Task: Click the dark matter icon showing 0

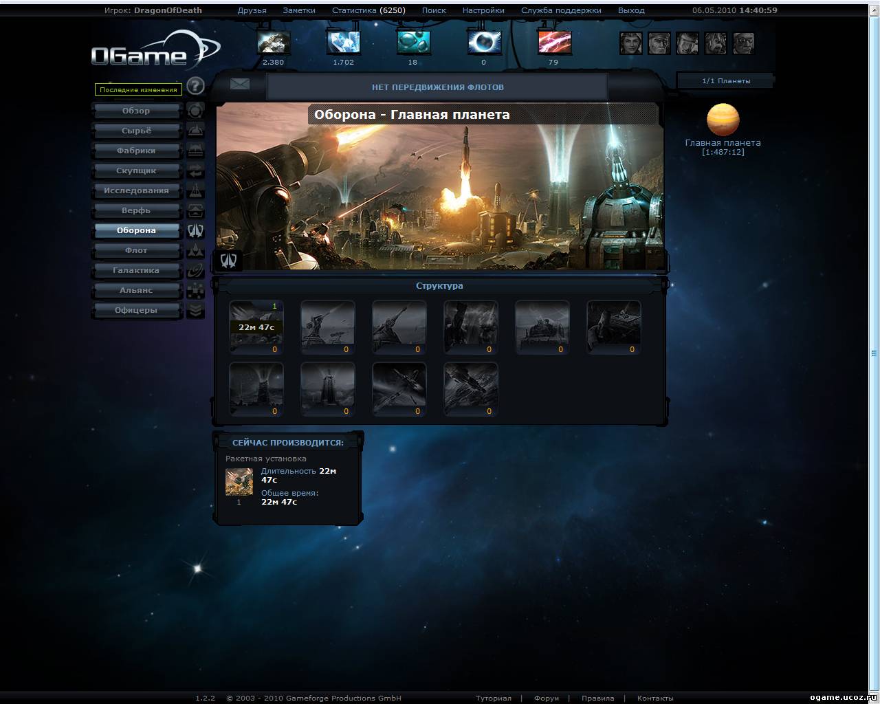Action: click(484, 43)
